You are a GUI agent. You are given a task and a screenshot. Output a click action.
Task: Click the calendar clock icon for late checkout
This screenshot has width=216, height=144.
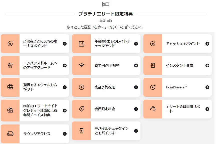(81, 44)
